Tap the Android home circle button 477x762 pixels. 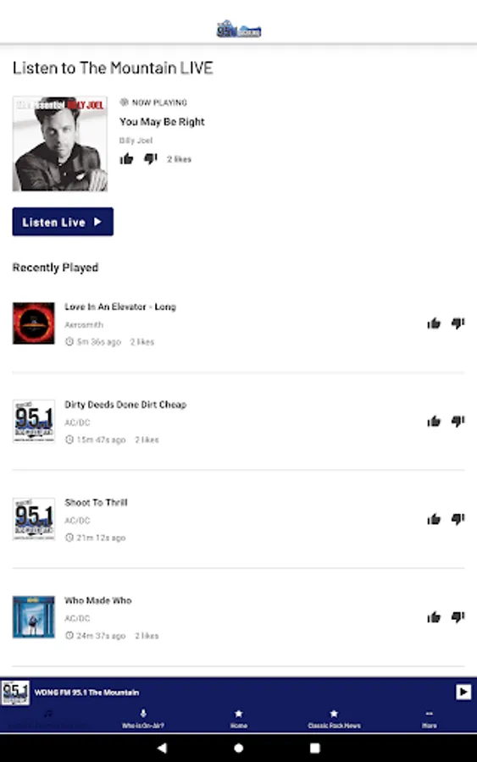[238, 748]
